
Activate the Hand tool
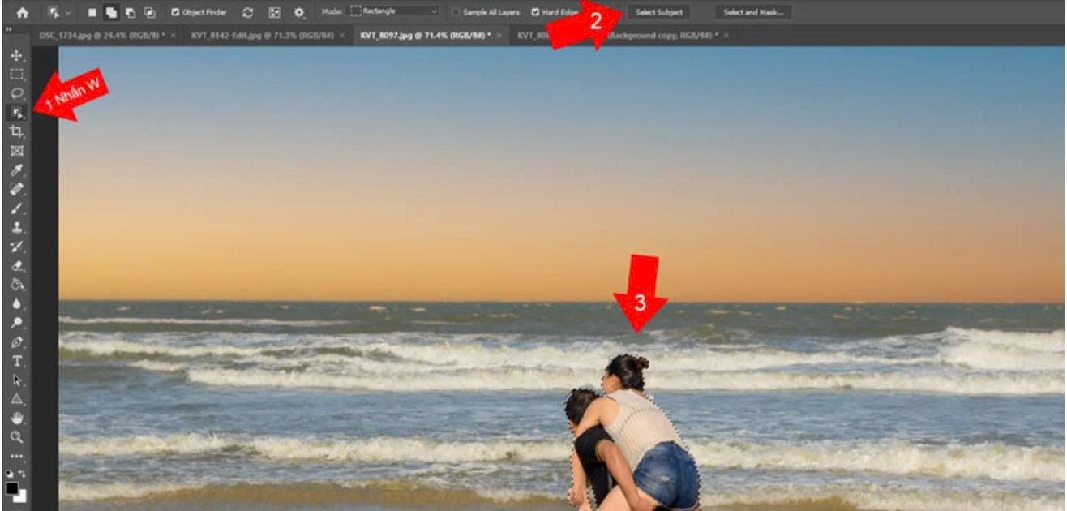point(16,419)
